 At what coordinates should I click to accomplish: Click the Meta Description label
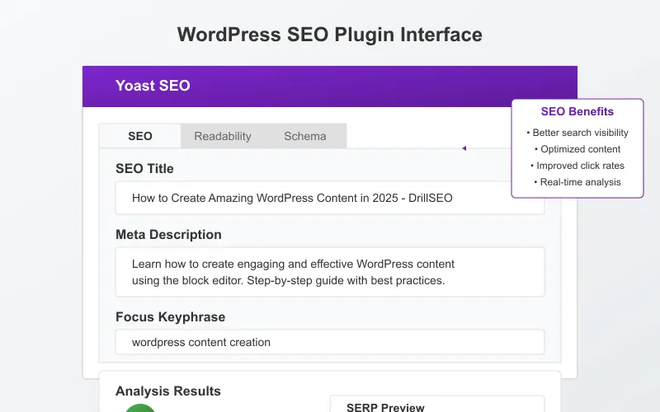tap(168, 235)
